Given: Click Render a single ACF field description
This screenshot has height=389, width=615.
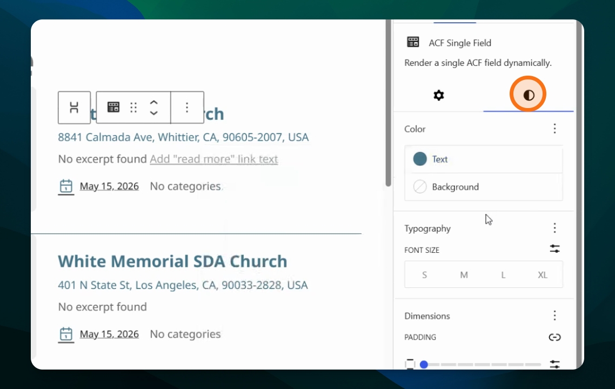Looking at the screenshot, I should tap(478, 63).
